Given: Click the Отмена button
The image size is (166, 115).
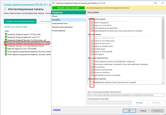Looking at the screenshot, I should [143, 111].
